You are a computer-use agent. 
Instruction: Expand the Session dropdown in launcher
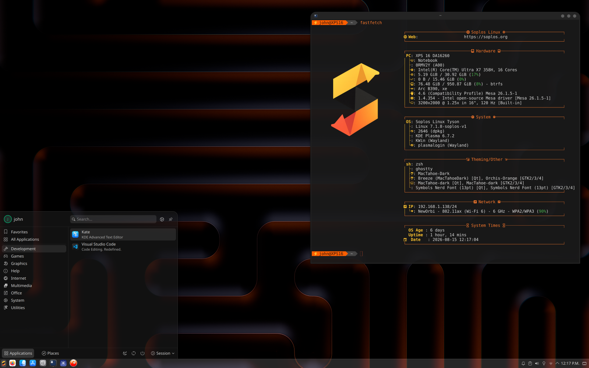tap(163, 353)
